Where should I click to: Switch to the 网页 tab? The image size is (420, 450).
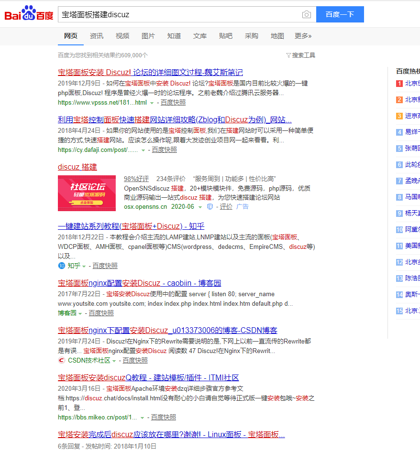[71, 36]
